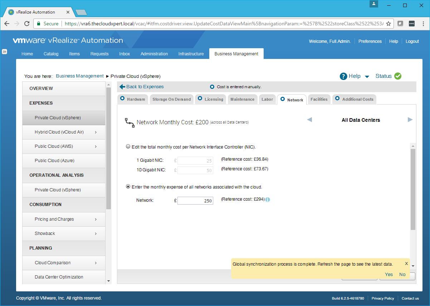Click the Back to Expenses arrow icon
The width and height of the screenshot is (430, 306).
tap(122, 87)
